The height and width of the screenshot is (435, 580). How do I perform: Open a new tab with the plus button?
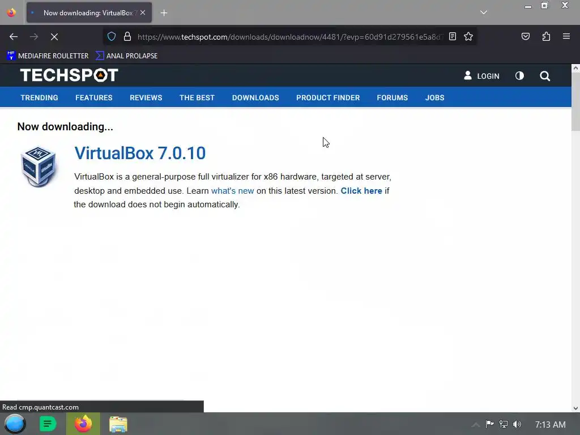pos(164,13)
